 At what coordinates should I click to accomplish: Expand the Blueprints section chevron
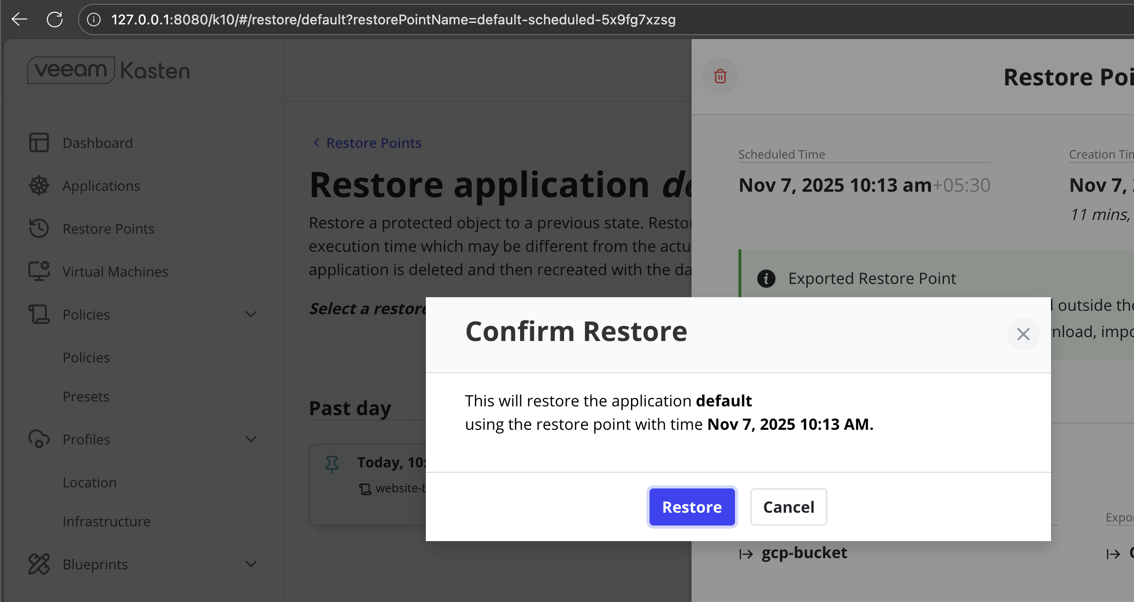pyautogui.click(x=251, y=564)
